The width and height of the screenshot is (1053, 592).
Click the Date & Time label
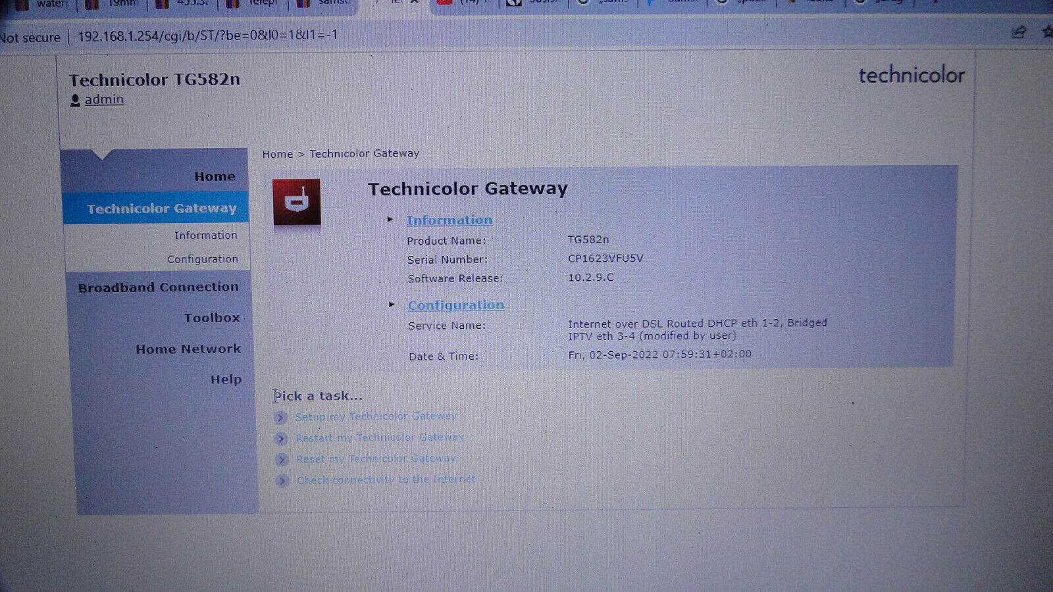pos(444,357)
